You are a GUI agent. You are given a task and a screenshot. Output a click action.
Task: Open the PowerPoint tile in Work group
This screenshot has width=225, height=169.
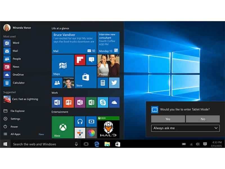[x=69, y=102]
